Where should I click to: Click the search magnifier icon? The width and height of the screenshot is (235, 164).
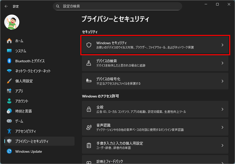pos(58,6)
